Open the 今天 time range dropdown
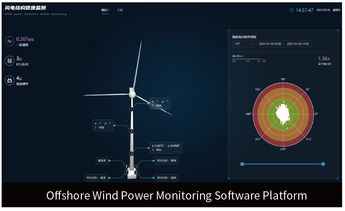Viewport: 345px width, 211px height. [x=243, y=44]
